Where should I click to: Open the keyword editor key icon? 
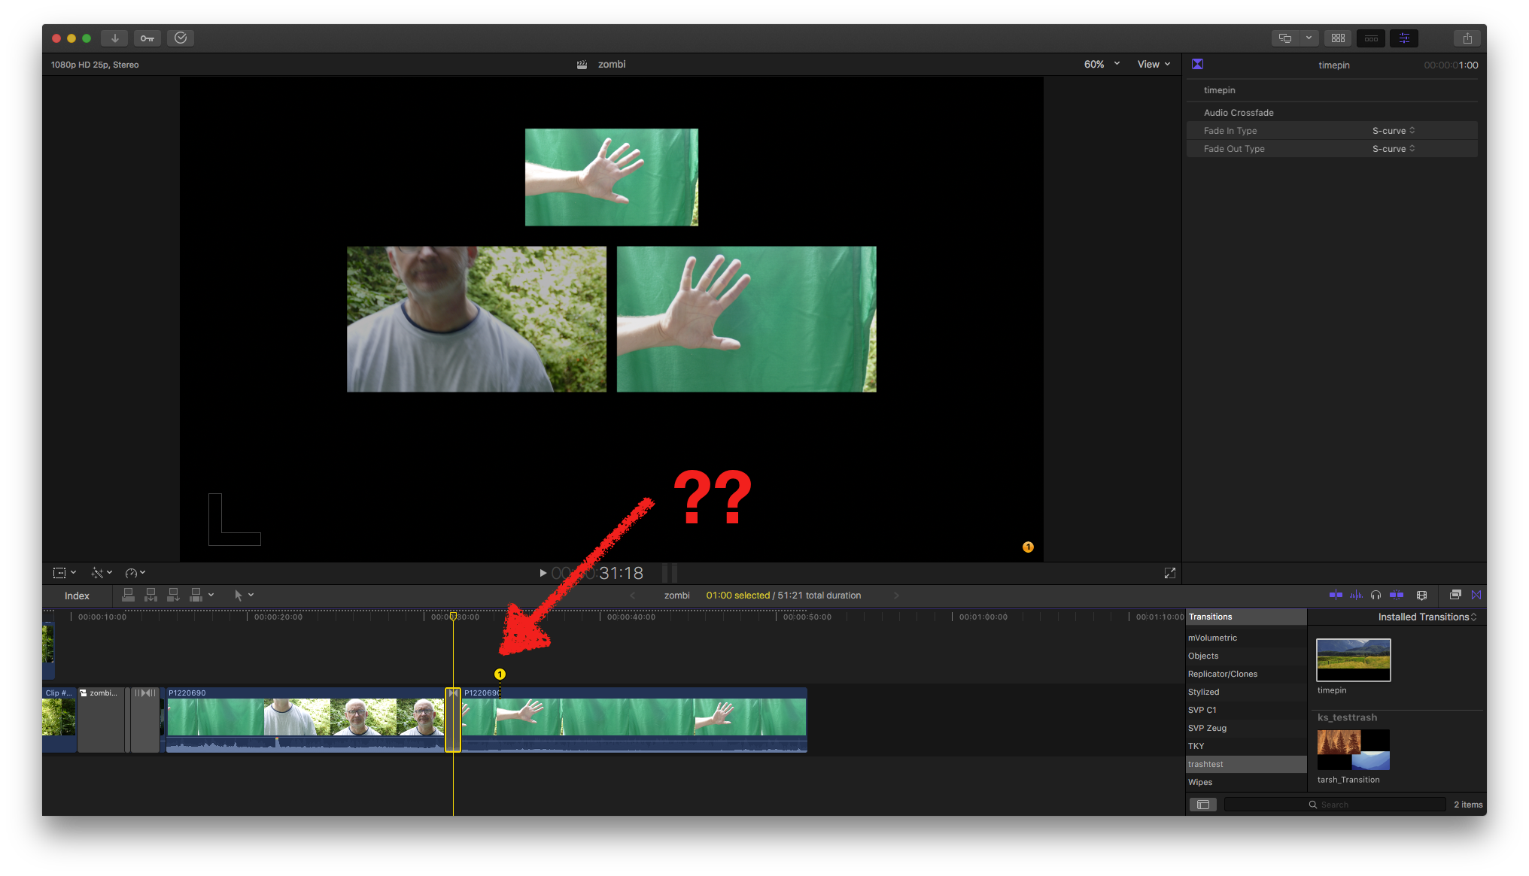point(147,38)
